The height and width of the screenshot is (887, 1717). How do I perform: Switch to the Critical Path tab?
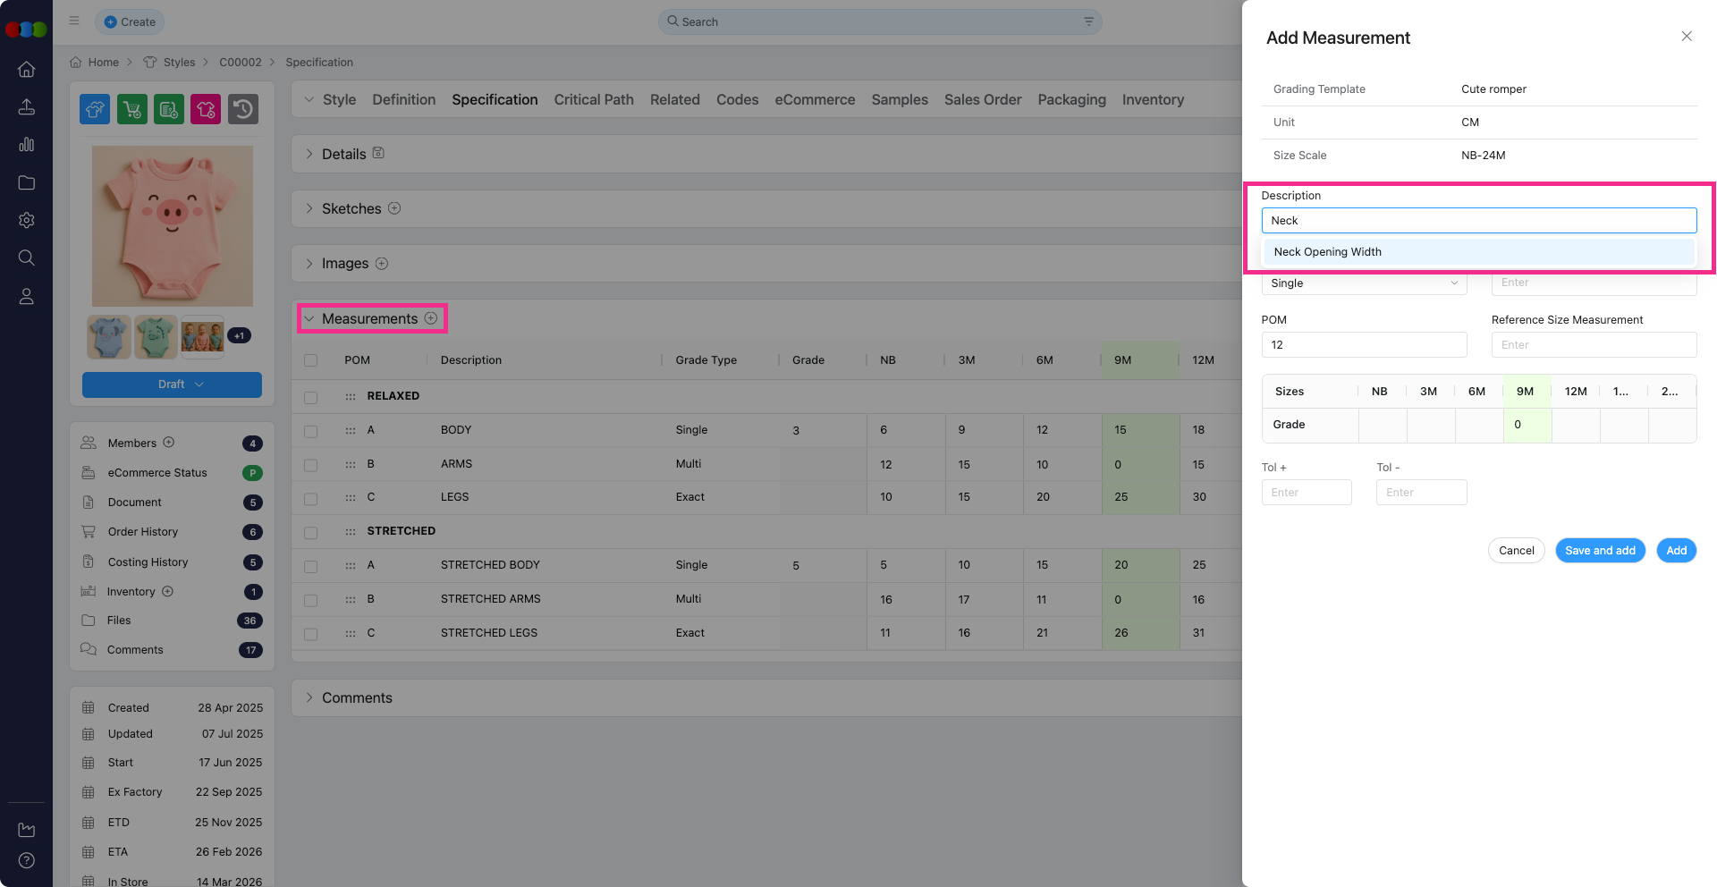click(593, 99)
